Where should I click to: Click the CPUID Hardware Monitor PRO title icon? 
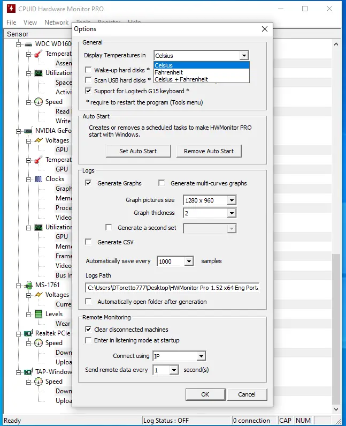pos(11,9)
